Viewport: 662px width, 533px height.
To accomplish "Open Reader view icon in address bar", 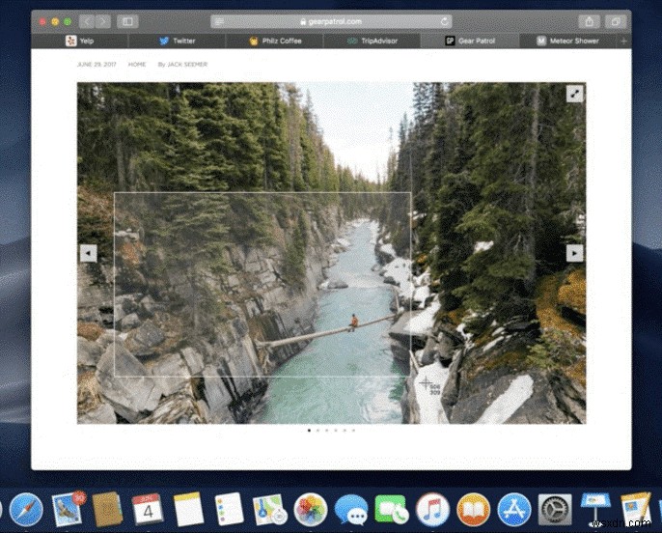I will [220, 22].
